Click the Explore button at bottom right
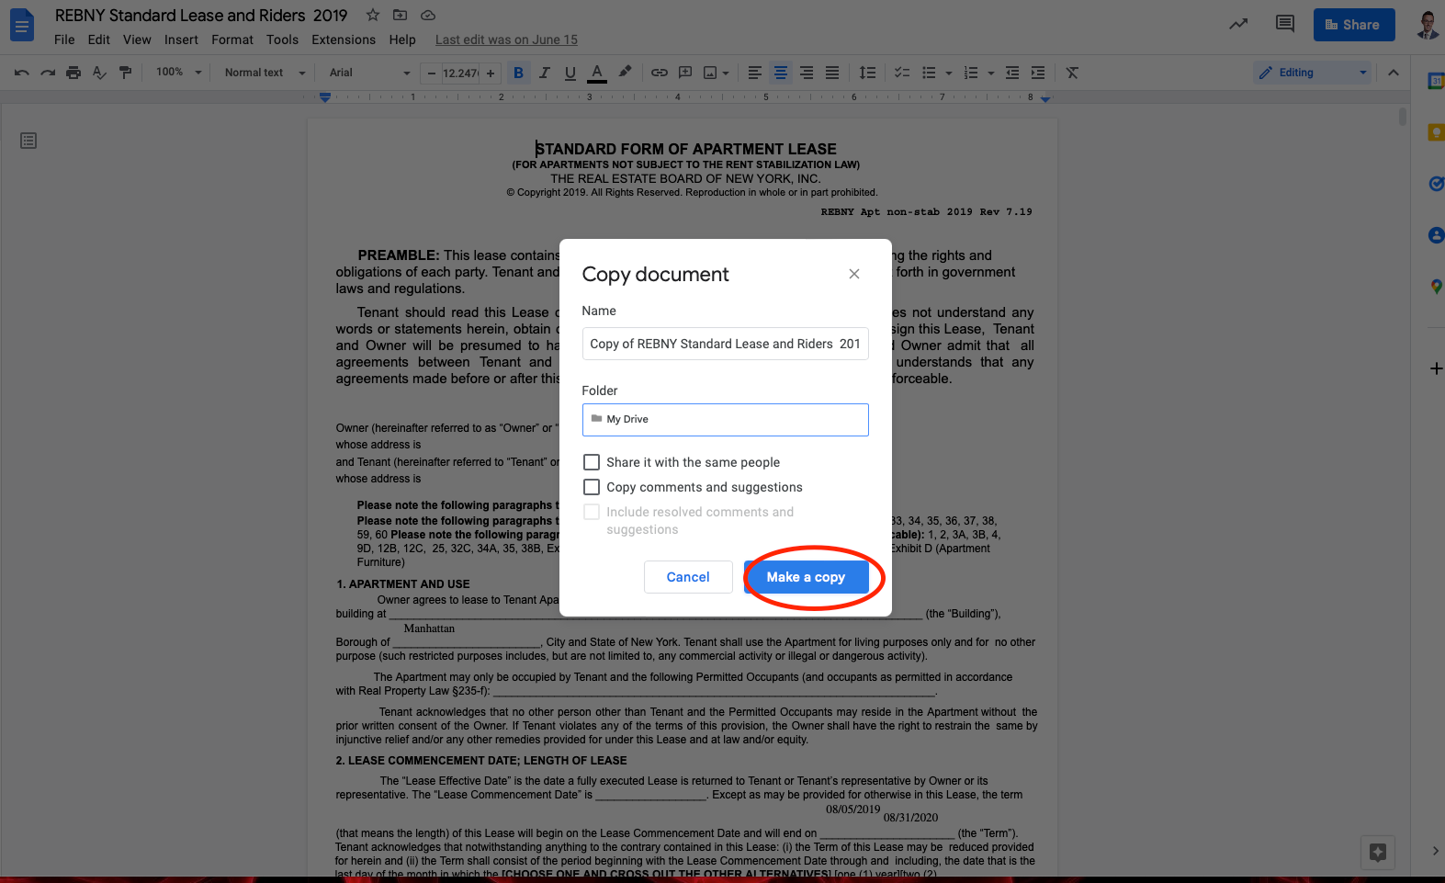1445x883 pixels. 1378,852
